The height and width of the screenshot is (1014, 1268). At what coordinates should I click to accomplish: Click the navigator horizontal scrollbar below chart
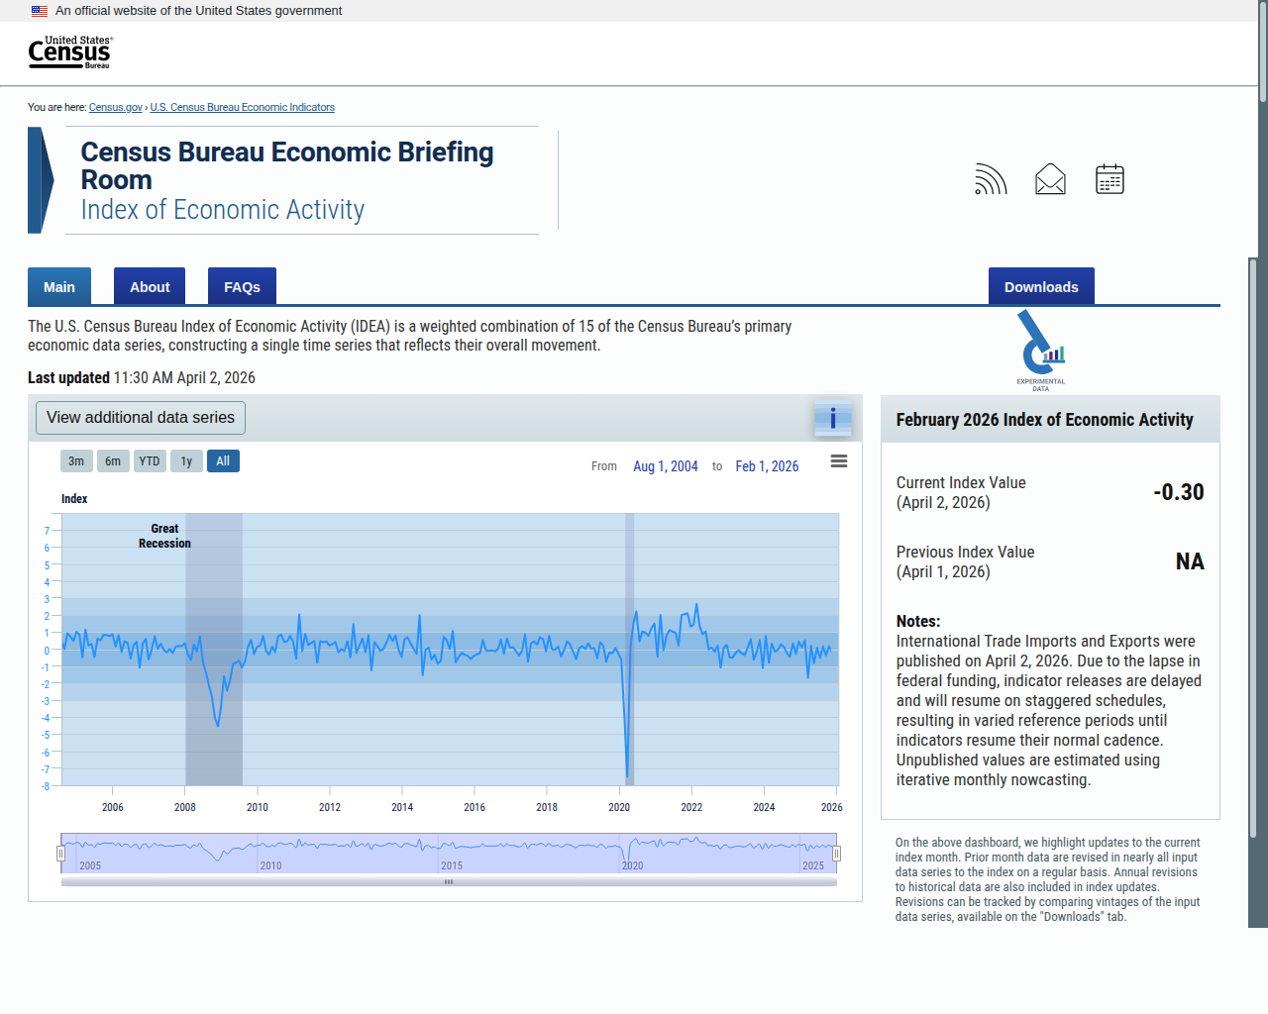click(x=449, y=881)
